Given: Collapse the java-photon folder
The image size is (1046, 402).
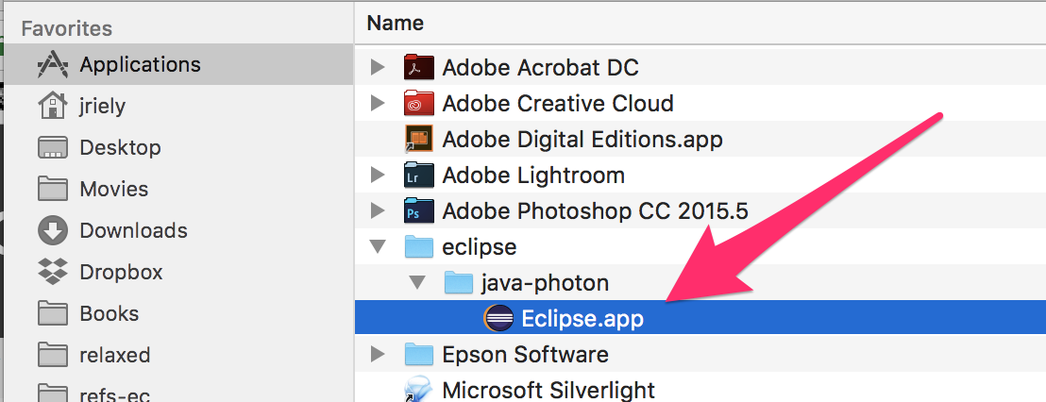Looking at the screenshot, I should click(x=418, y=283).
